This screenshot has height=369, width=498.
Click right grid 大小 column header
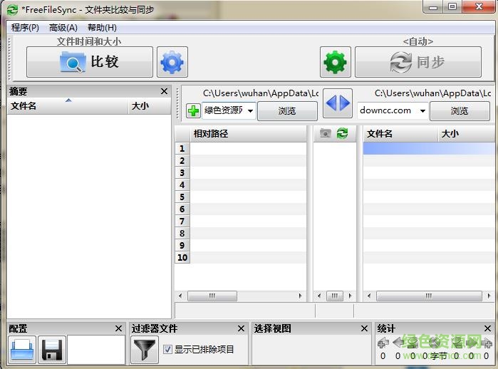466,134
